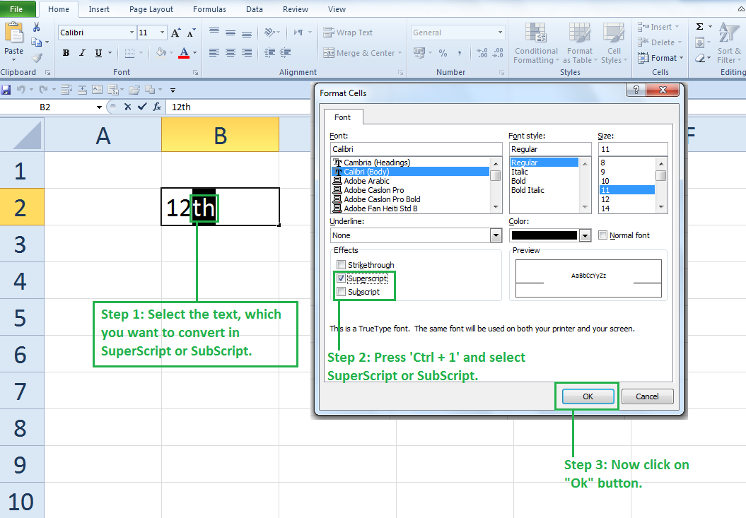The width and height of the screenshot is (746, 518).
Task: Enable the Superscript checkbox
Action: 342,278
